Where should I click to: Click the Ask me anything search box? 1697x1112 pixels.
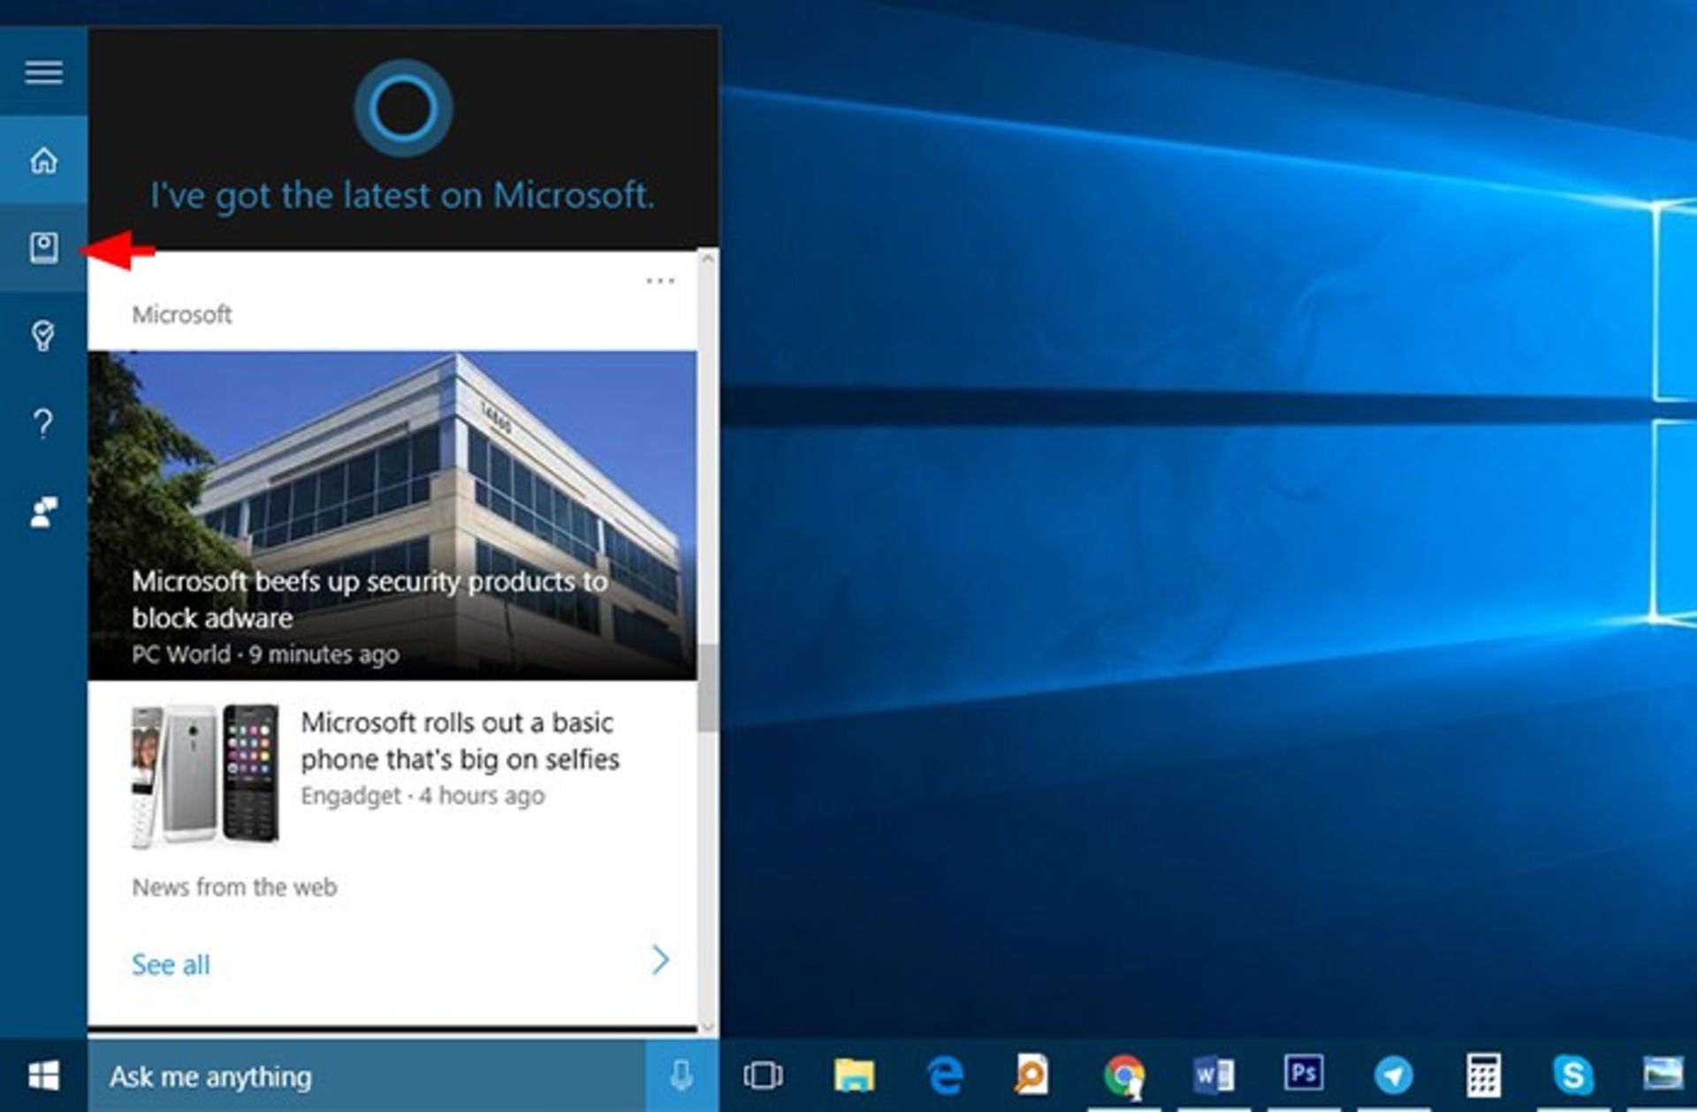pos(367,1076)
